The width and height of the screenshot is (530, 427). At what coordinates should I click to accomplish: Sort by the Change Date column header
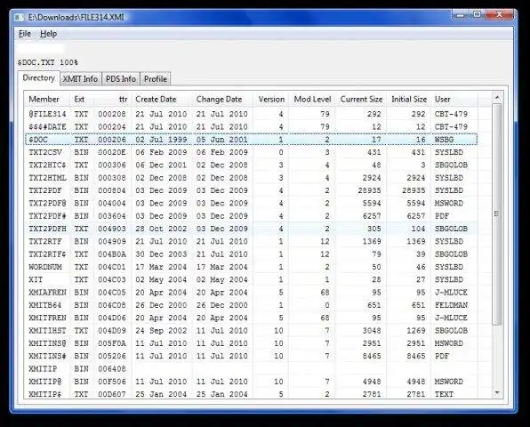tap(222, 100)
